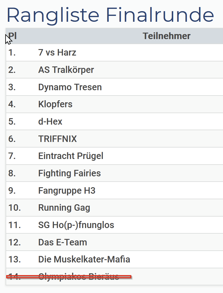Click the "Teilnehmer" column header
Viewport: 223px width, 293px height.
[x=166, y=36]
